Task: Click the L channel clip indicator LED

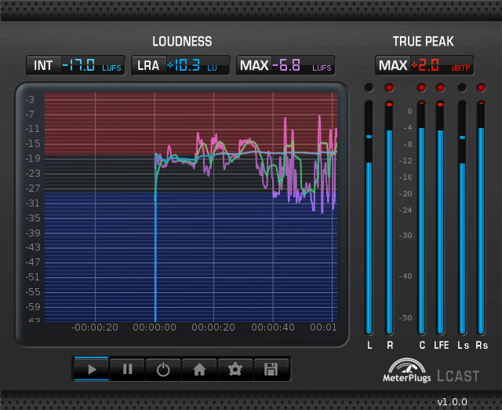Action: [x=369, y=87]
